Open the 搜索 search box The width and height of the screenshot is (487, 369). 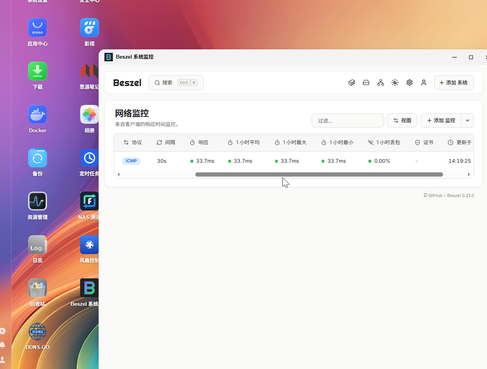176,83
